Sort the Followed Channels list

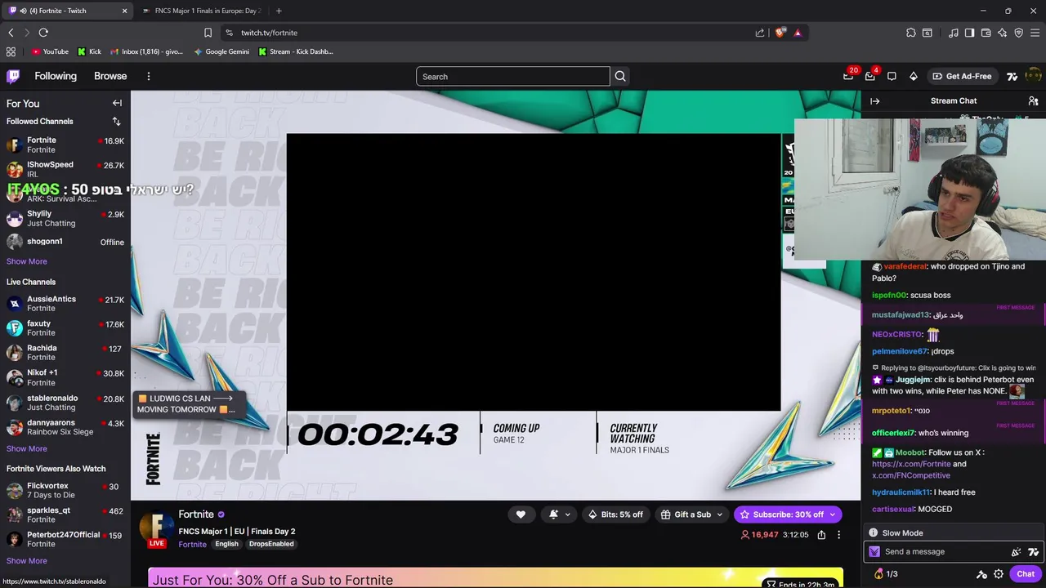pos(116,121)
